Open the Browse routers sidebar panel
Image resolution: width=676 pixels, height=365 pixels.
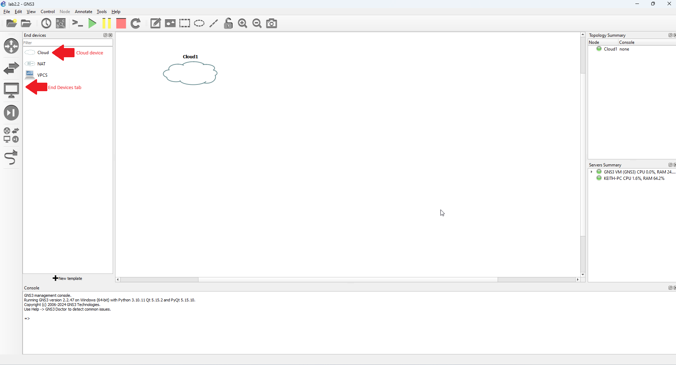[11, 46]
